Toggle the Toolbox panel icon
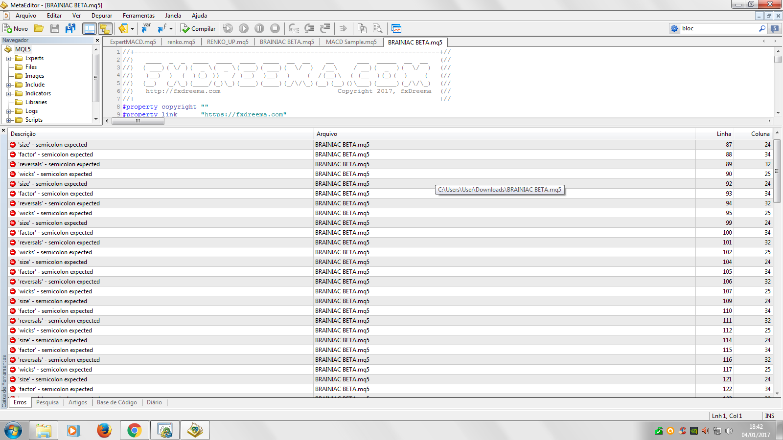The height and width of the screenshot is (440, 783). (105, 29)
